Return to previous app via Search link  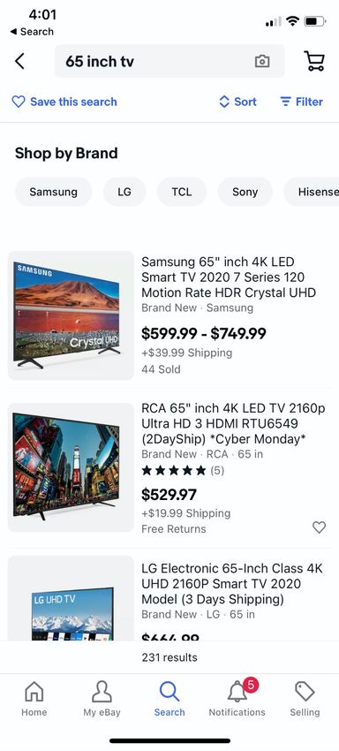tap(32, 32)
